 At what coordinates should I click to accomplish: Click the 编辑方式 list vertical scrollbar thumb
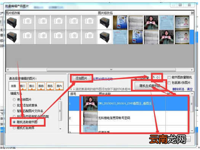click(60, 111)
